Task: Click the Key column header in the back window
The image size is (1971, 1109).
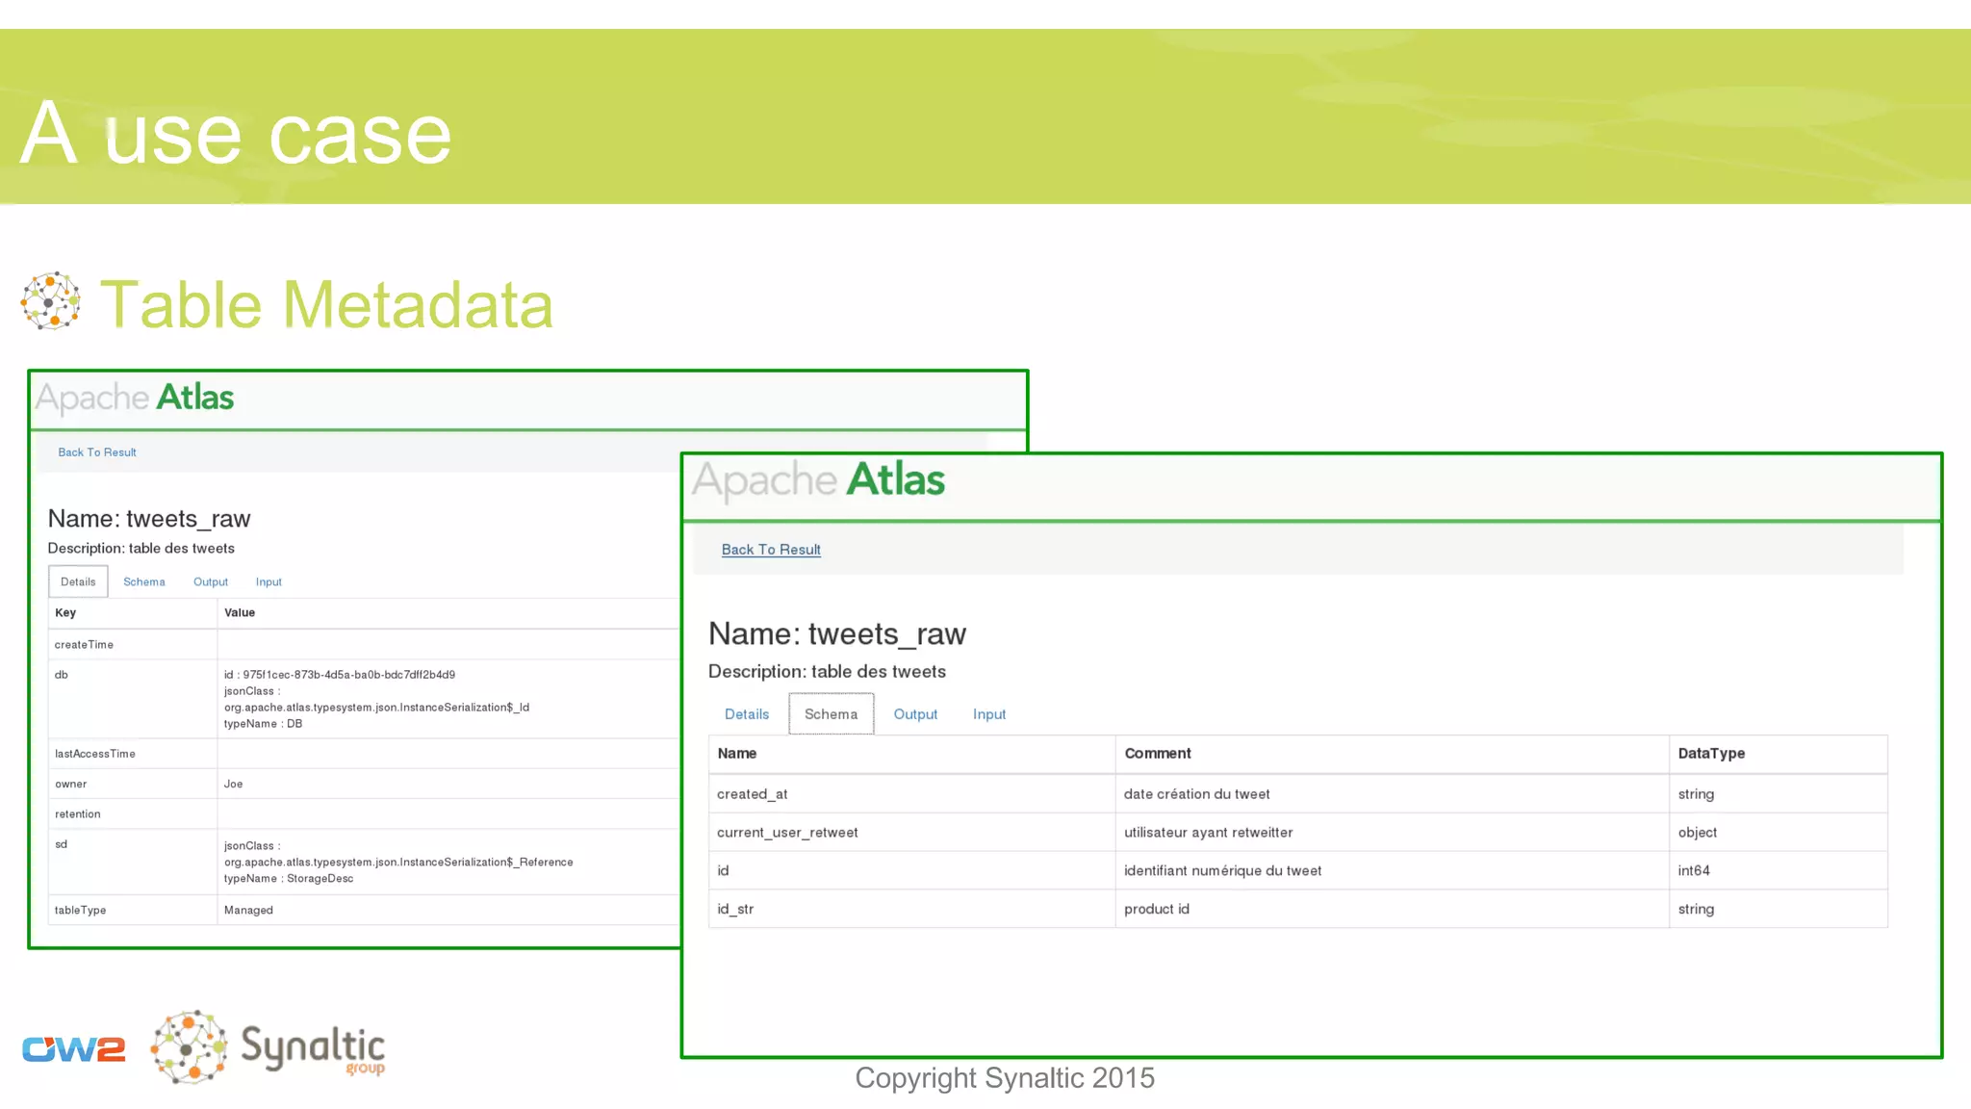Action: (x=133, y=613)
